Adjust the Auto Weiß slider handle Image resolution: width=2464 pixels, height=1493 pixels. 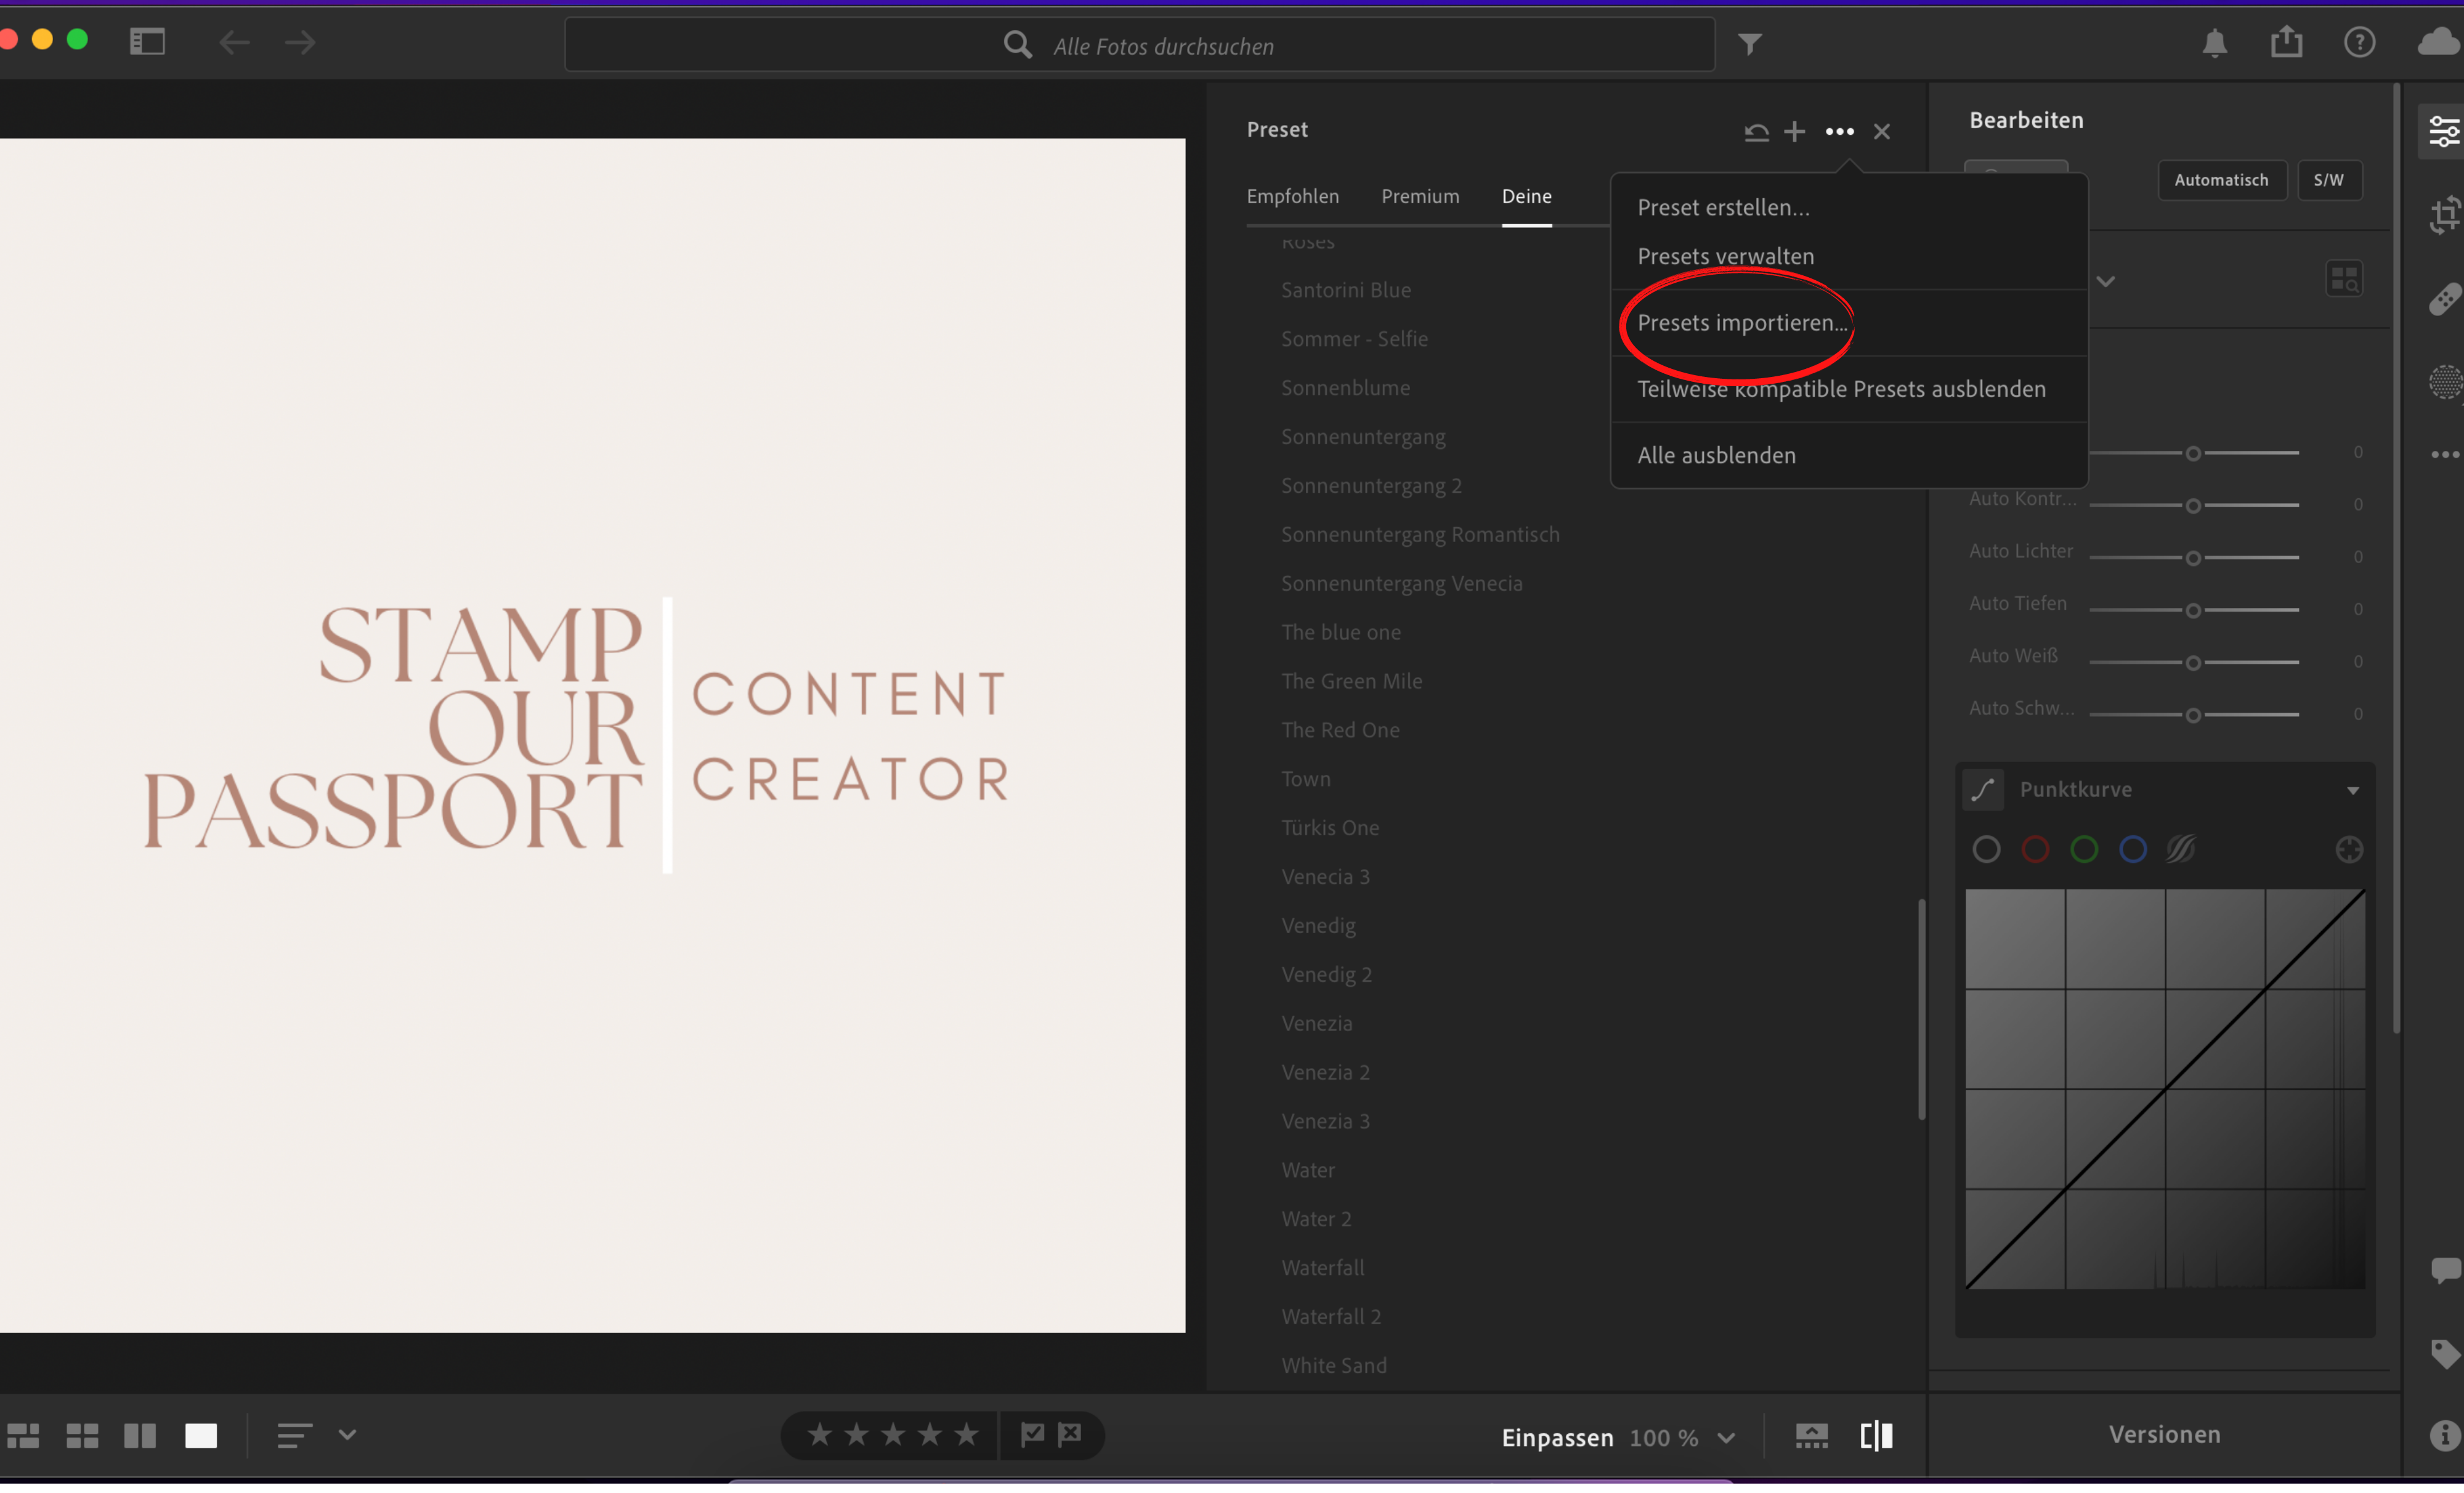2193,663
